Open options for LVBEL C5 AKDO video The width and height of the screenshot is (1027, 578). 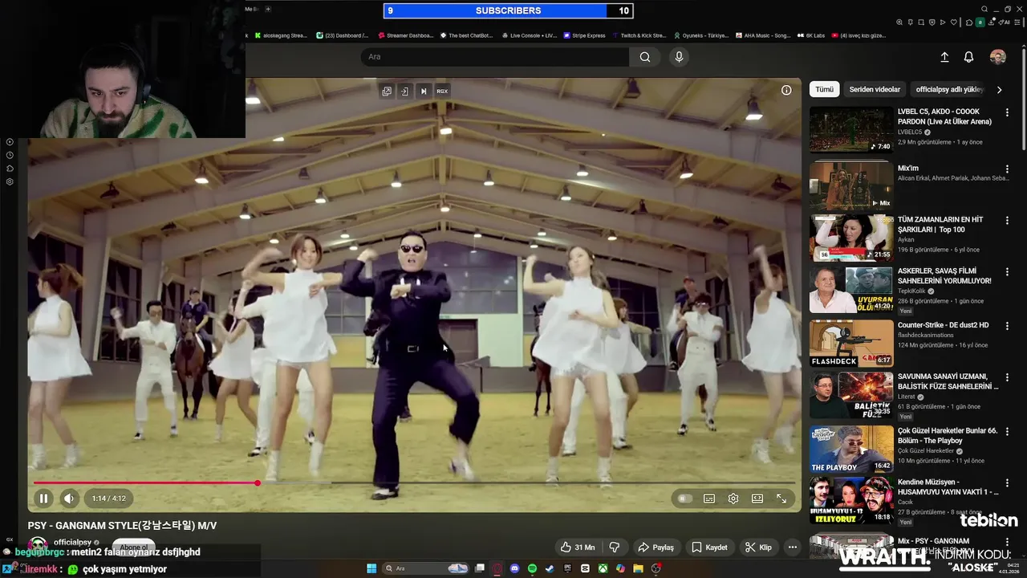1007,113
